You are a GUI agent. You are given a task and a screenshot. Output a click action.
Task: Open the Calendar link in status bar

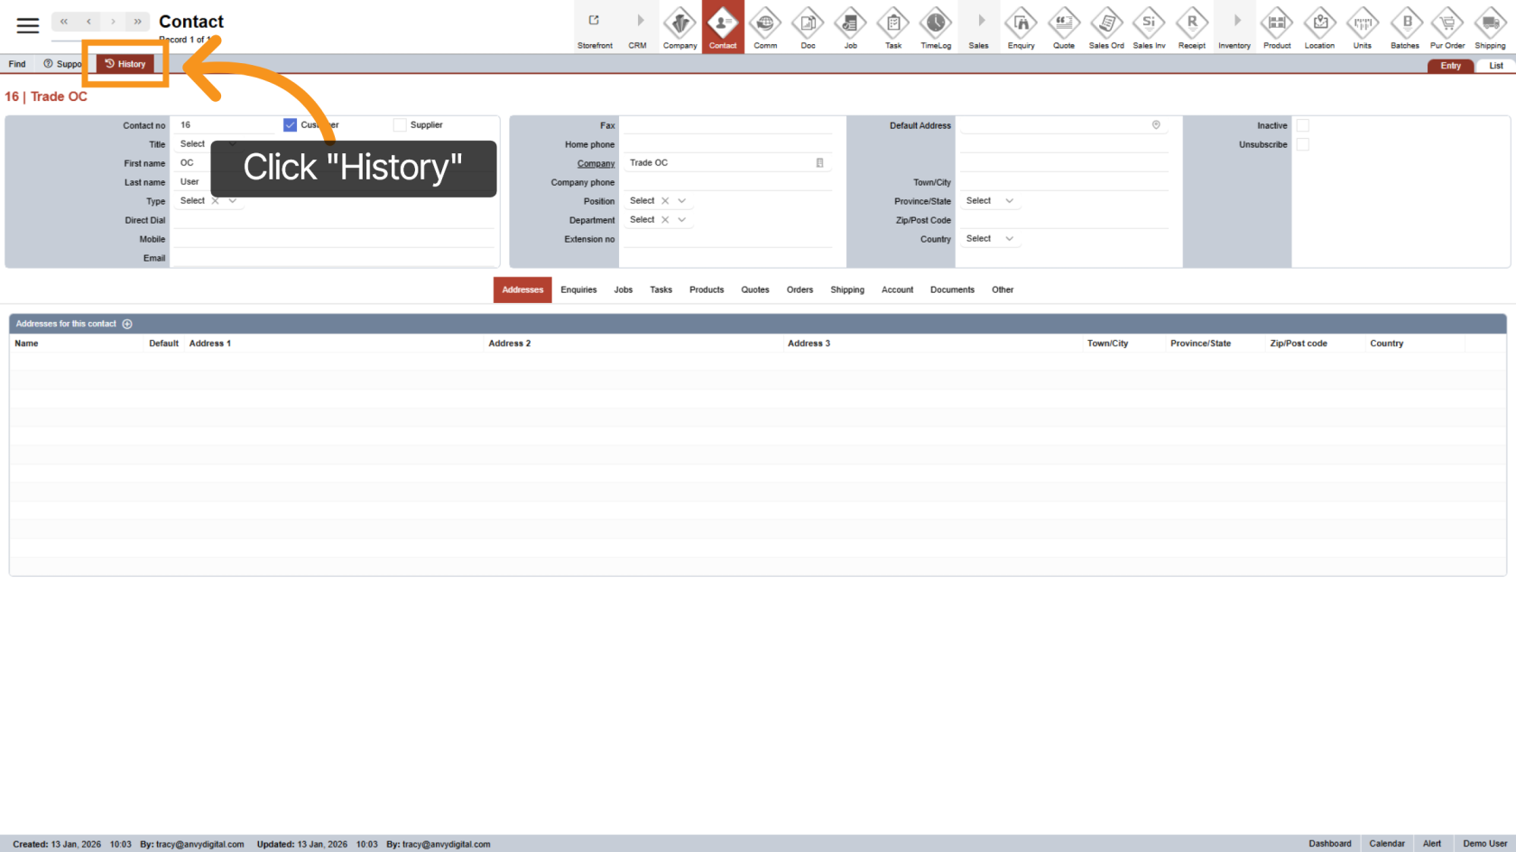(1387, 843)
